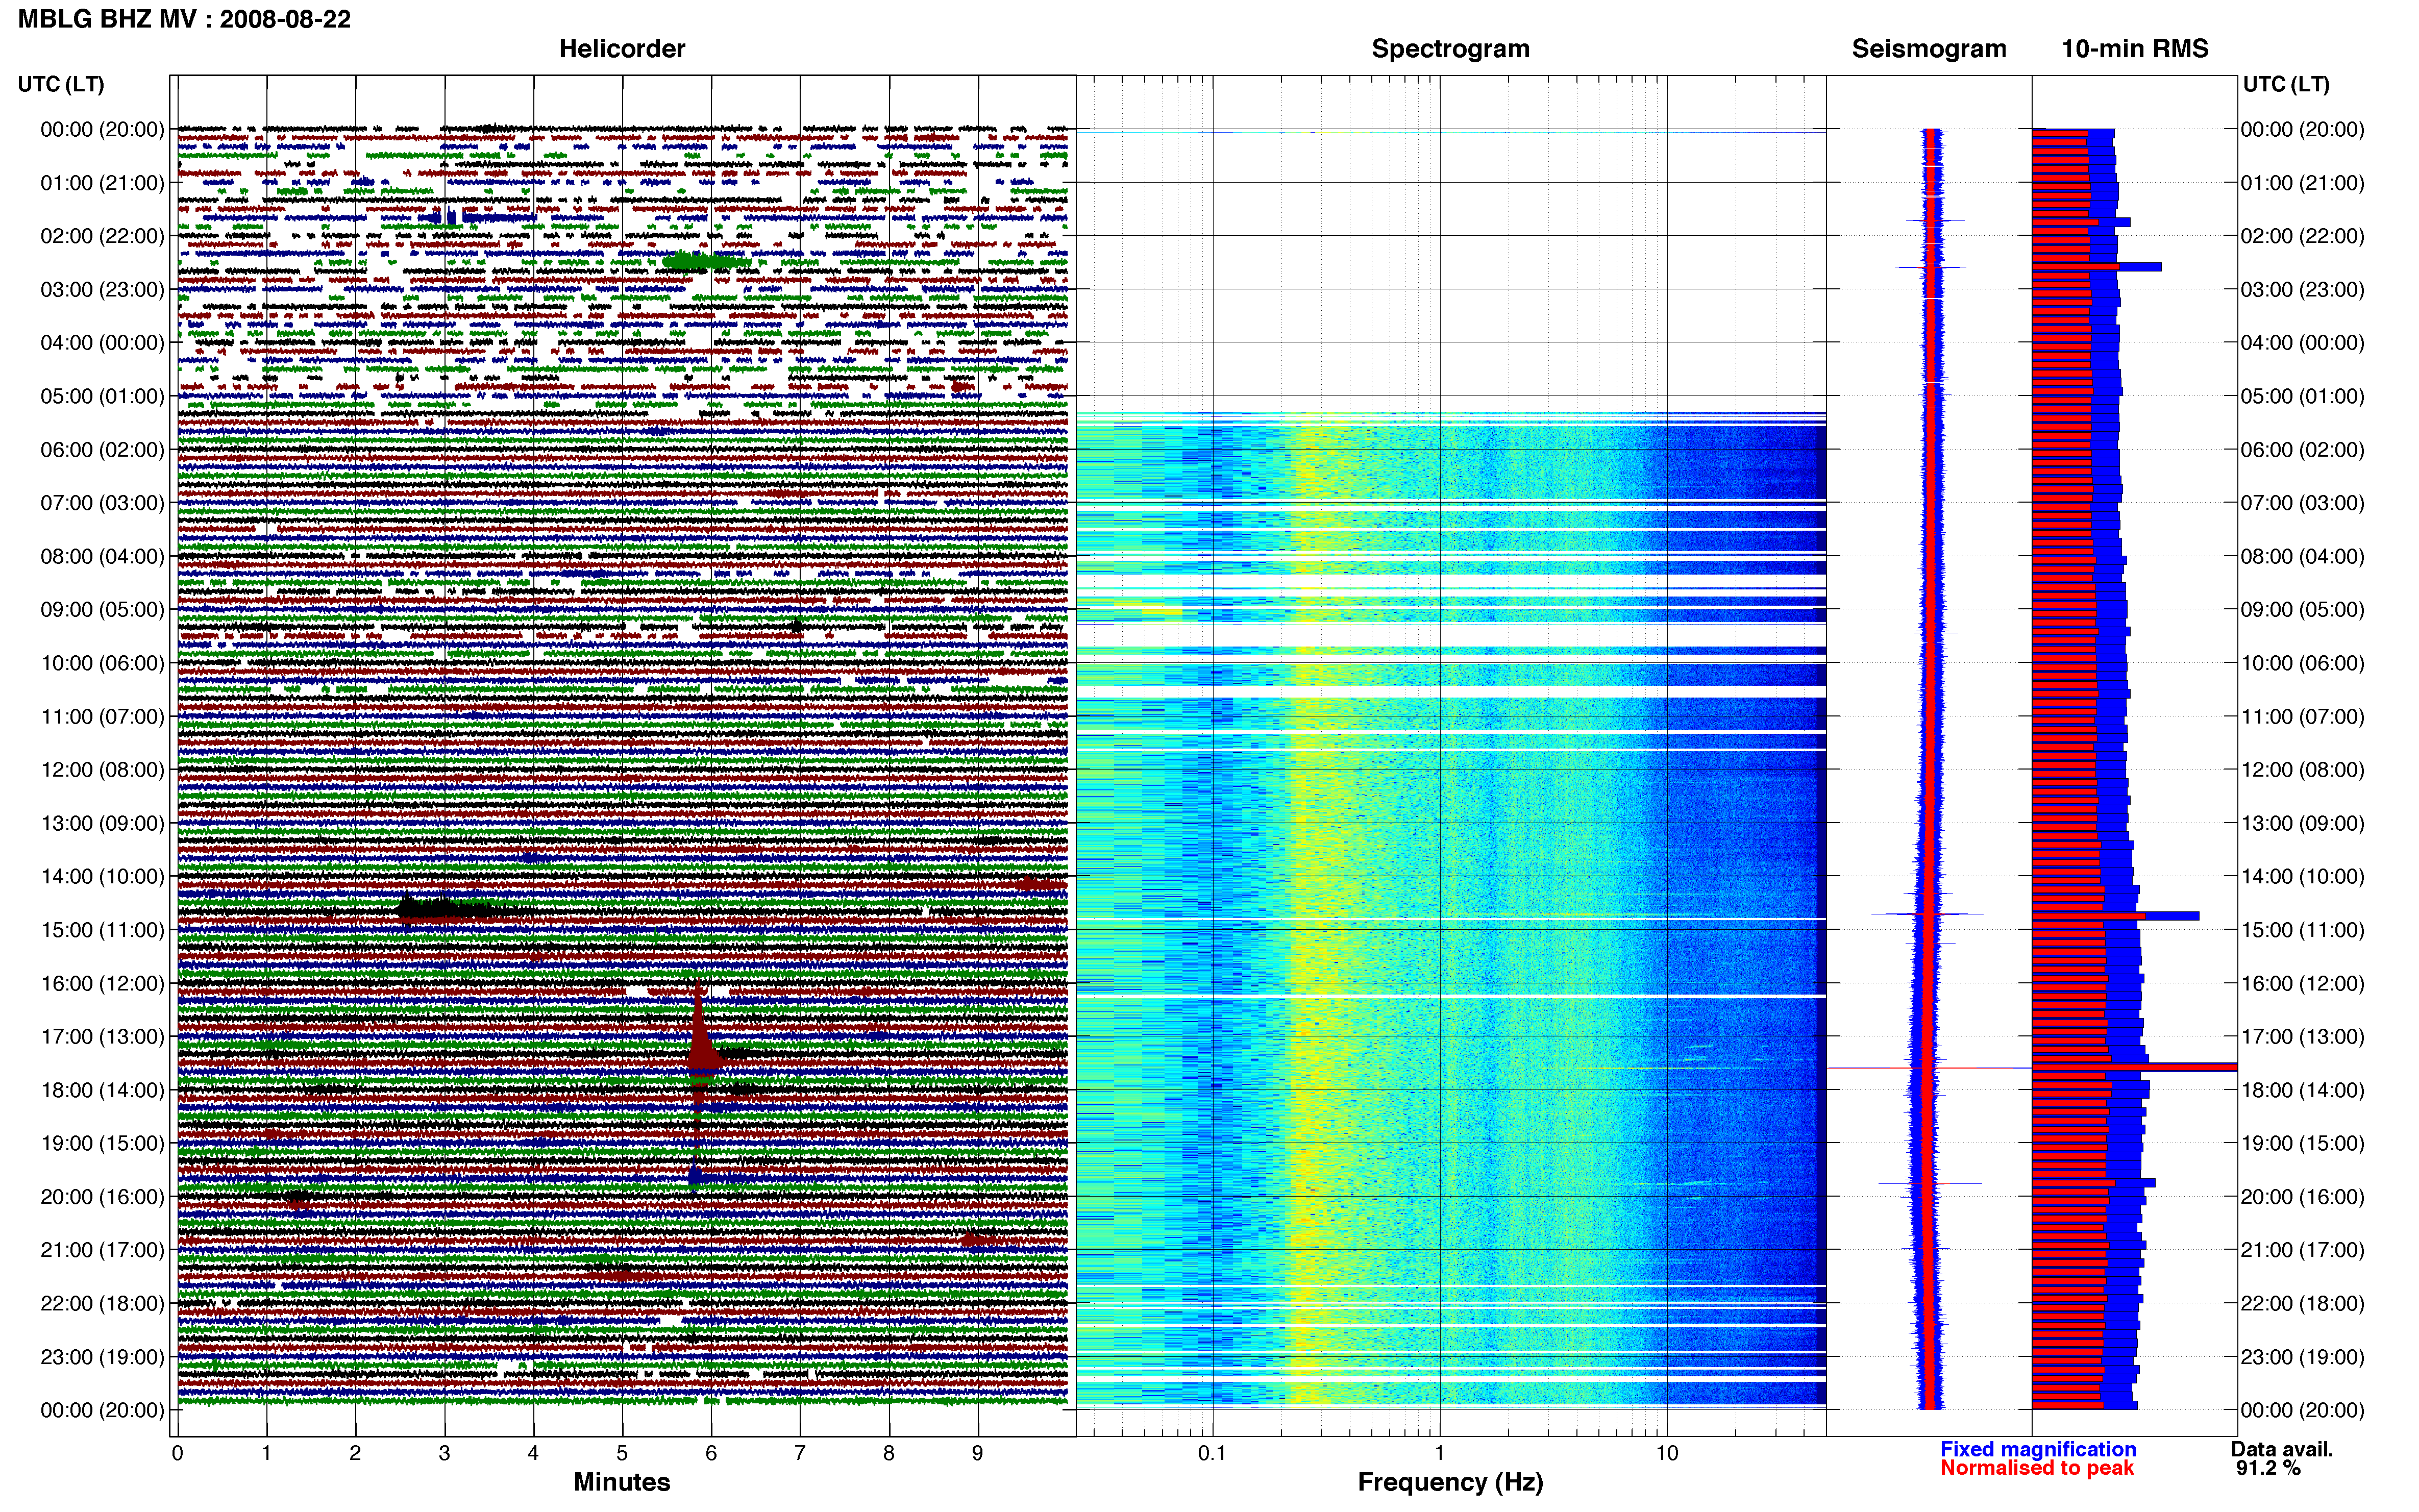Click the 03:00 (23:00) label on the left axis
This screenshot has height=1512, width=2419.
click(x=102, y=289)
